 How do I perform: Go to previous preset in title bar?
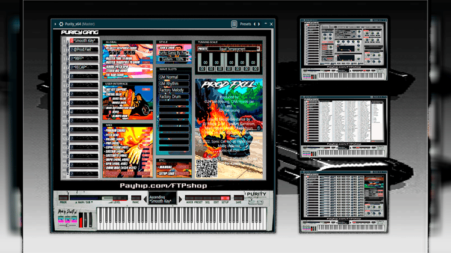point(254,24)
